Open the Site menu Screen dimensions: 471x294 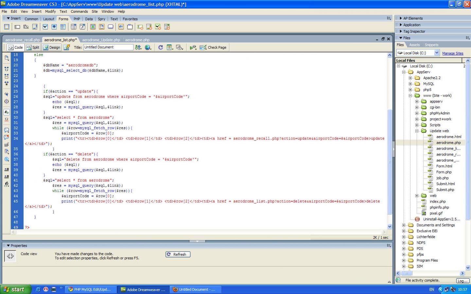coord(95,11)
